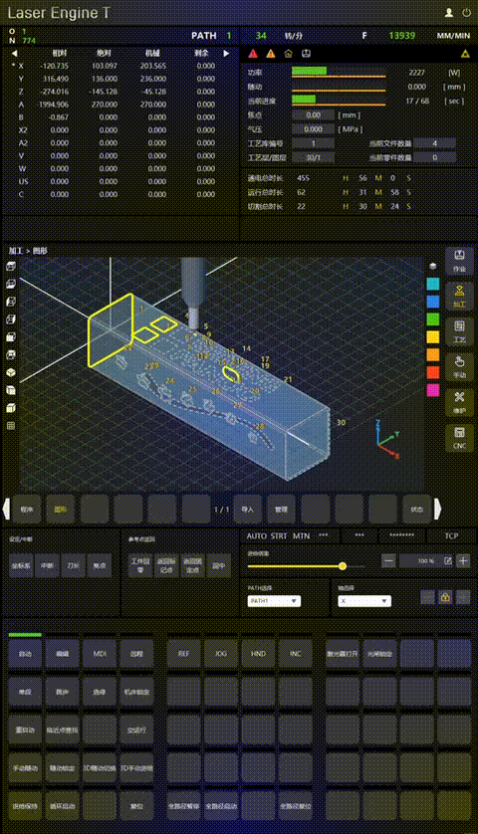Select the fifth cube view icon

11,336
